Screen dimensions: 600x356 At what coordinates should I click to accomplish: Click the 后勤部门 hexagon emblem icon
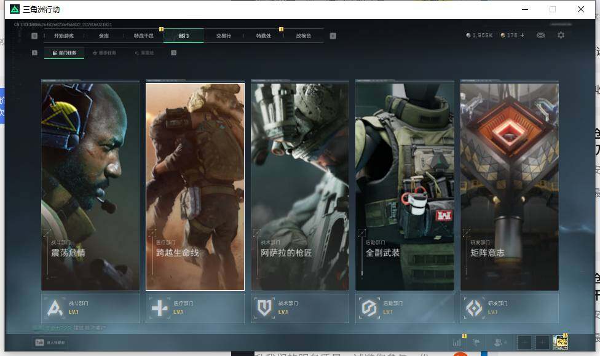369,308
